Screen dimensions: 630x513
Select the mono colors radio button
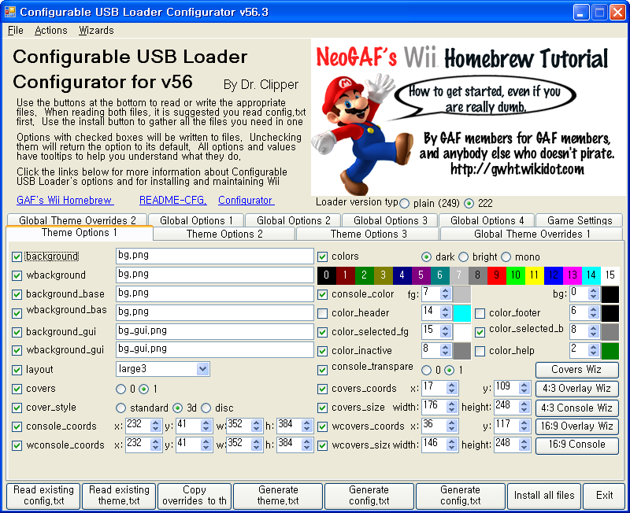point(506,257)
